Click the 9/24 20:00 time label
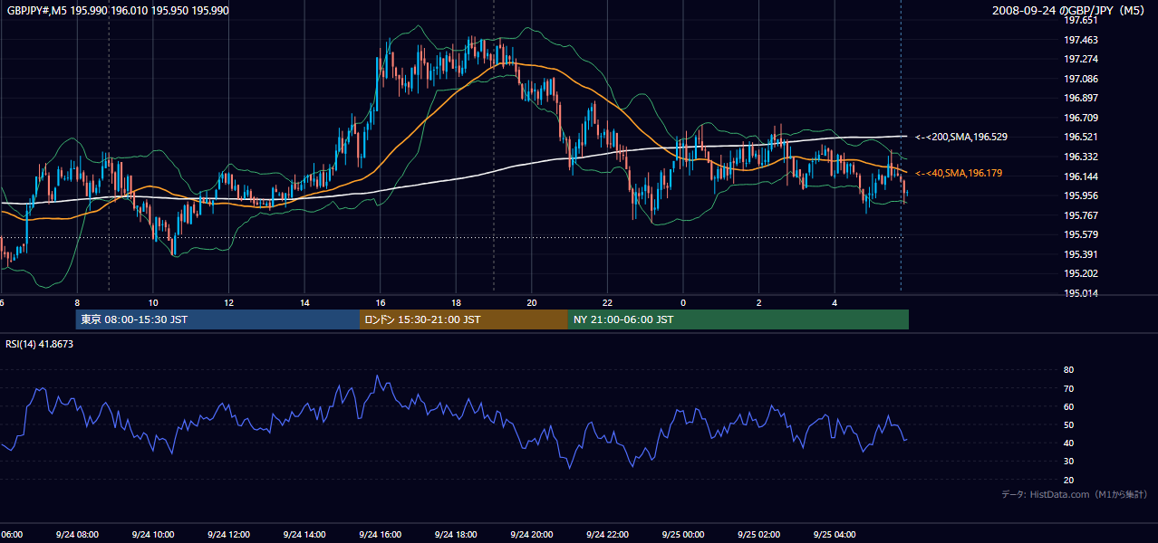 click(532, 535)
